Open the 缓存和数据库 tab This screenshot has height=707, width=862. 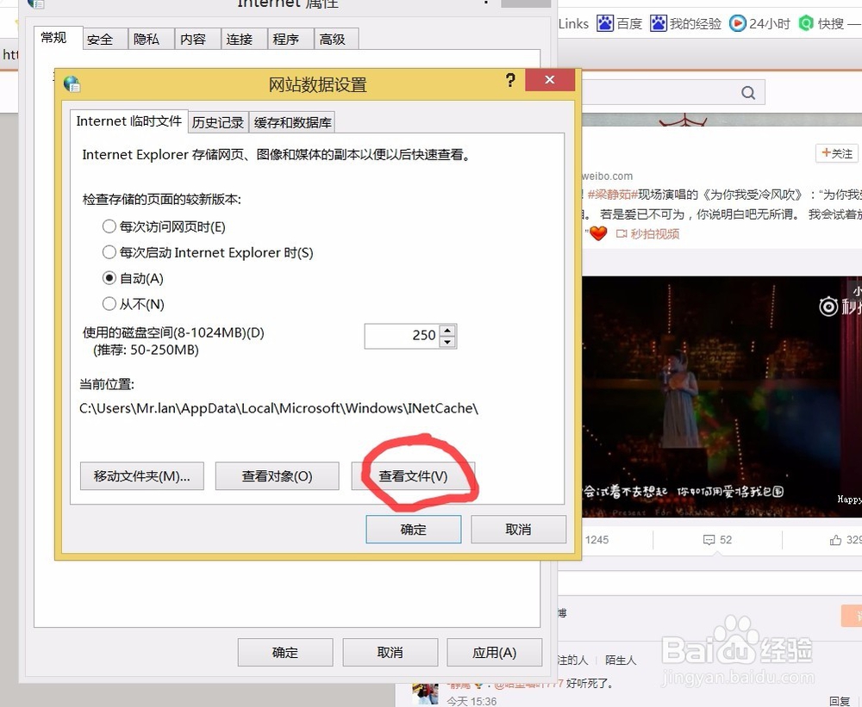(293, 121)
